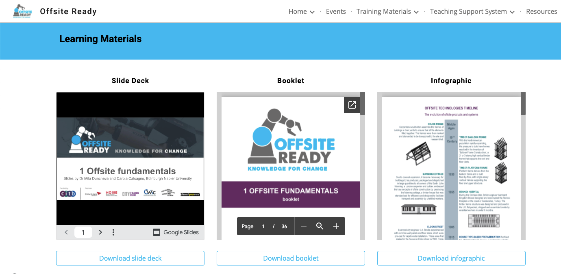Screen dimensions: 561x274
Task: Click the slide number box showing 1
Action: point(83,232)
